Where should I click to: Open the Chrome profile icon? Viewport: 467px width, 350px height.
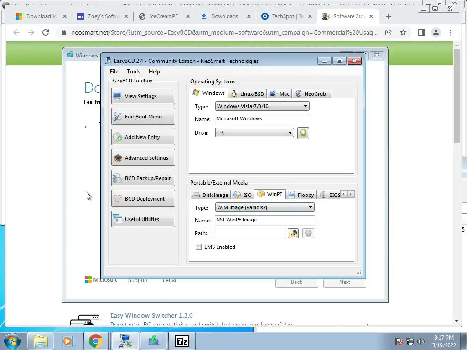click(436, 32)
